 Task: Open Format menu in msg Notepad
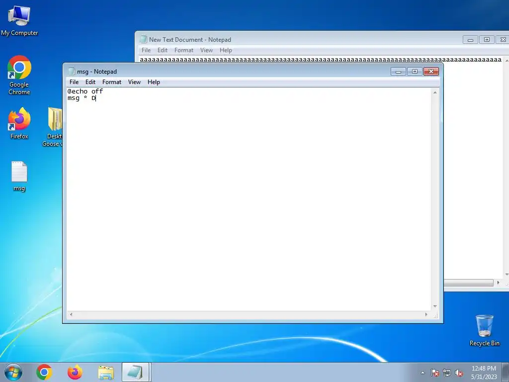tap(112, 82)
